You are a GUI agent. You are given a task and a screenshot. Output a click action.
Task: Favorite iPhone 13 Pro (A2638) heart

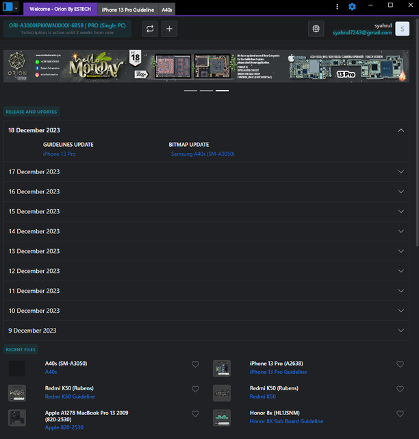400,364
